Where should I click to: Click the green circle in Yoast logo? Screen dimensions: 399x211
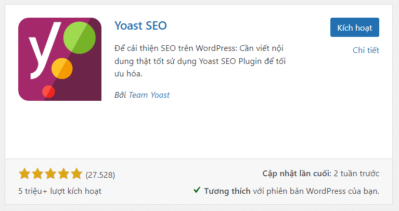[79, 36]
